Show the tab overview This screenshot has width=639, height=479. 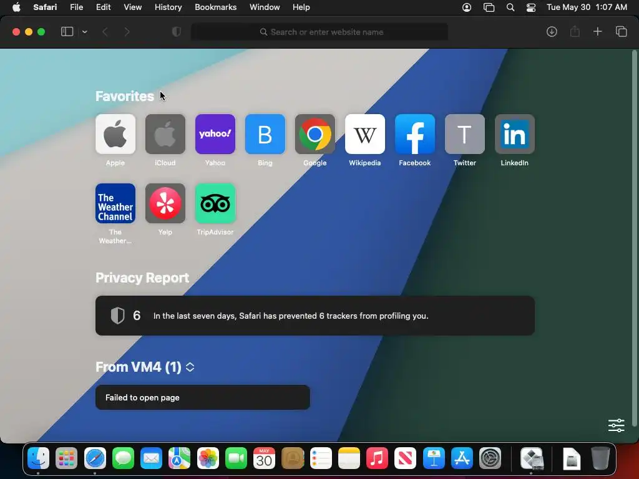pos(621,31)
